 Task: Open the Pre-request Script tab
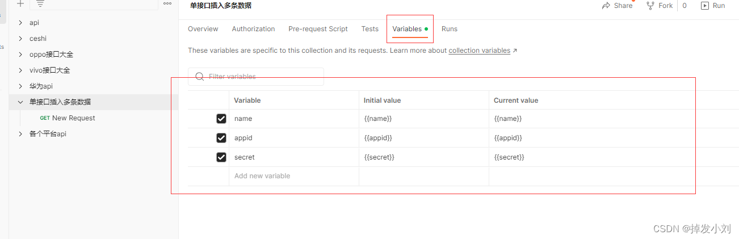pos(318,29)
